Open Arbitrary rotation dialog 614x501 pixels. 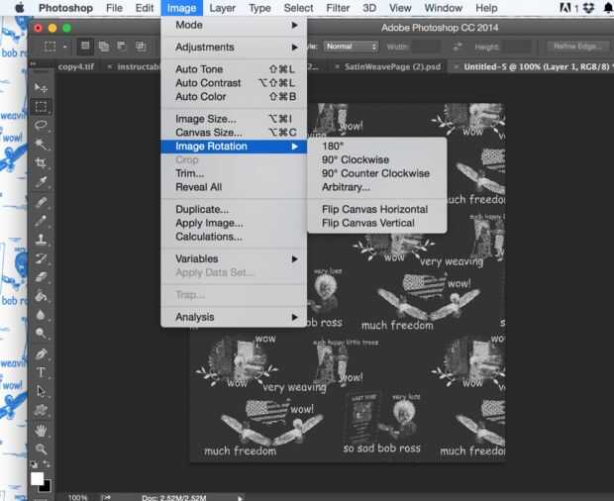pyautogui.click(x=377, y=187)
